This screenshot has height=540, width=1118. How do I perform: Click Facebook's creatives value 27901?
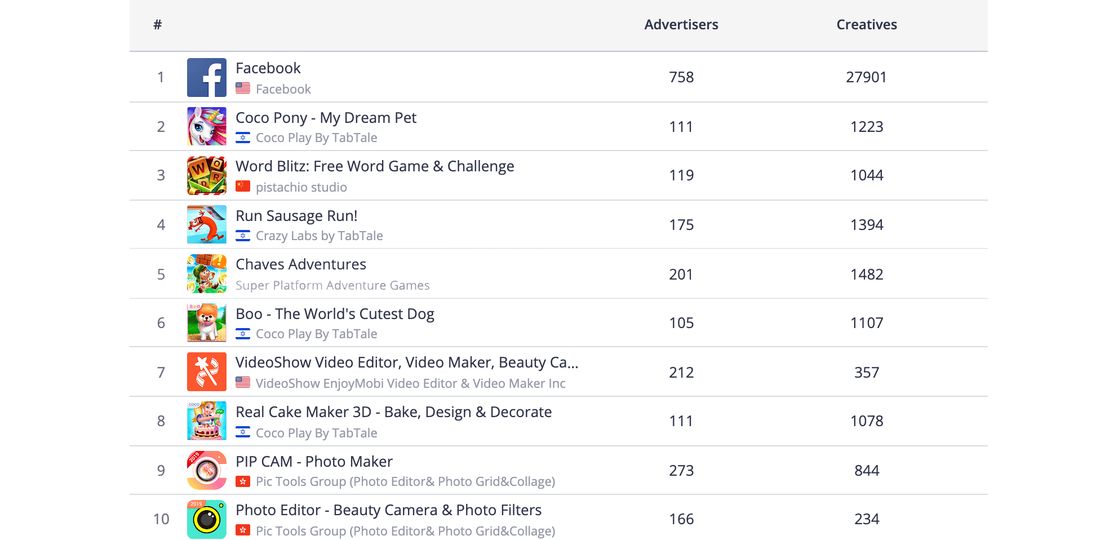click(x=867, y=77)
